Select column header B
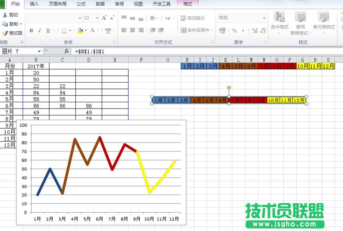343x231 pixels. (36, 60)
